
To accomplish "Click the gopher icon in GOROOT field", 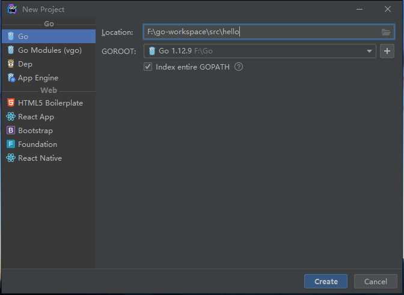I will click(x=152, y=51).
